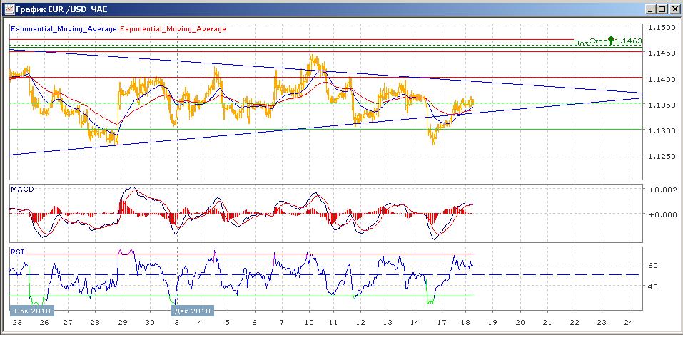Screen dimensions: 683x337
Task: Click the MACD indicator label
Action: tap(23, 189)
